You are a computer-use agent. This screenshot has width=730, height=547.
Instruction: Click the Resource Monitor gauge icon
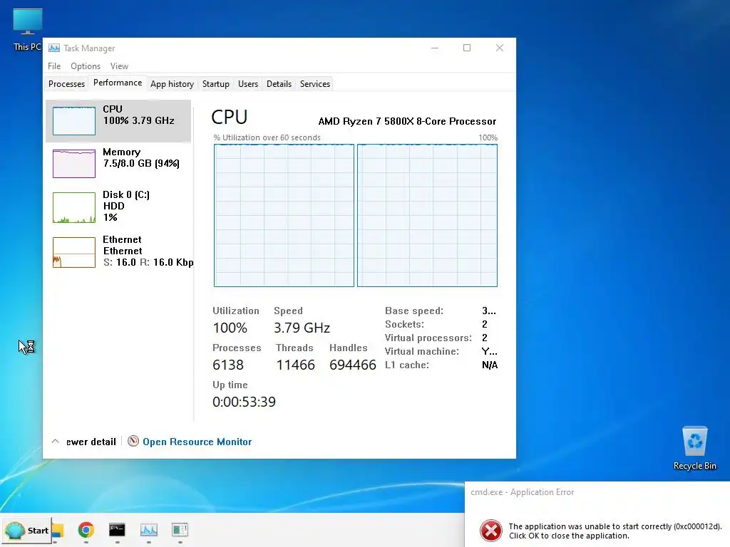click(133, 441)
